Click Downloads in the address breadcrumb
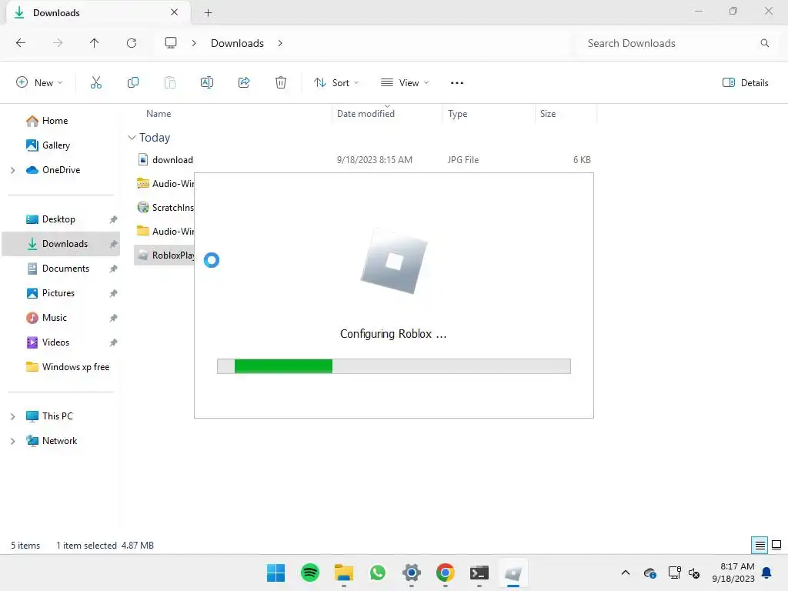The width and height of the screenshot is (788, 591). point(237,43)
